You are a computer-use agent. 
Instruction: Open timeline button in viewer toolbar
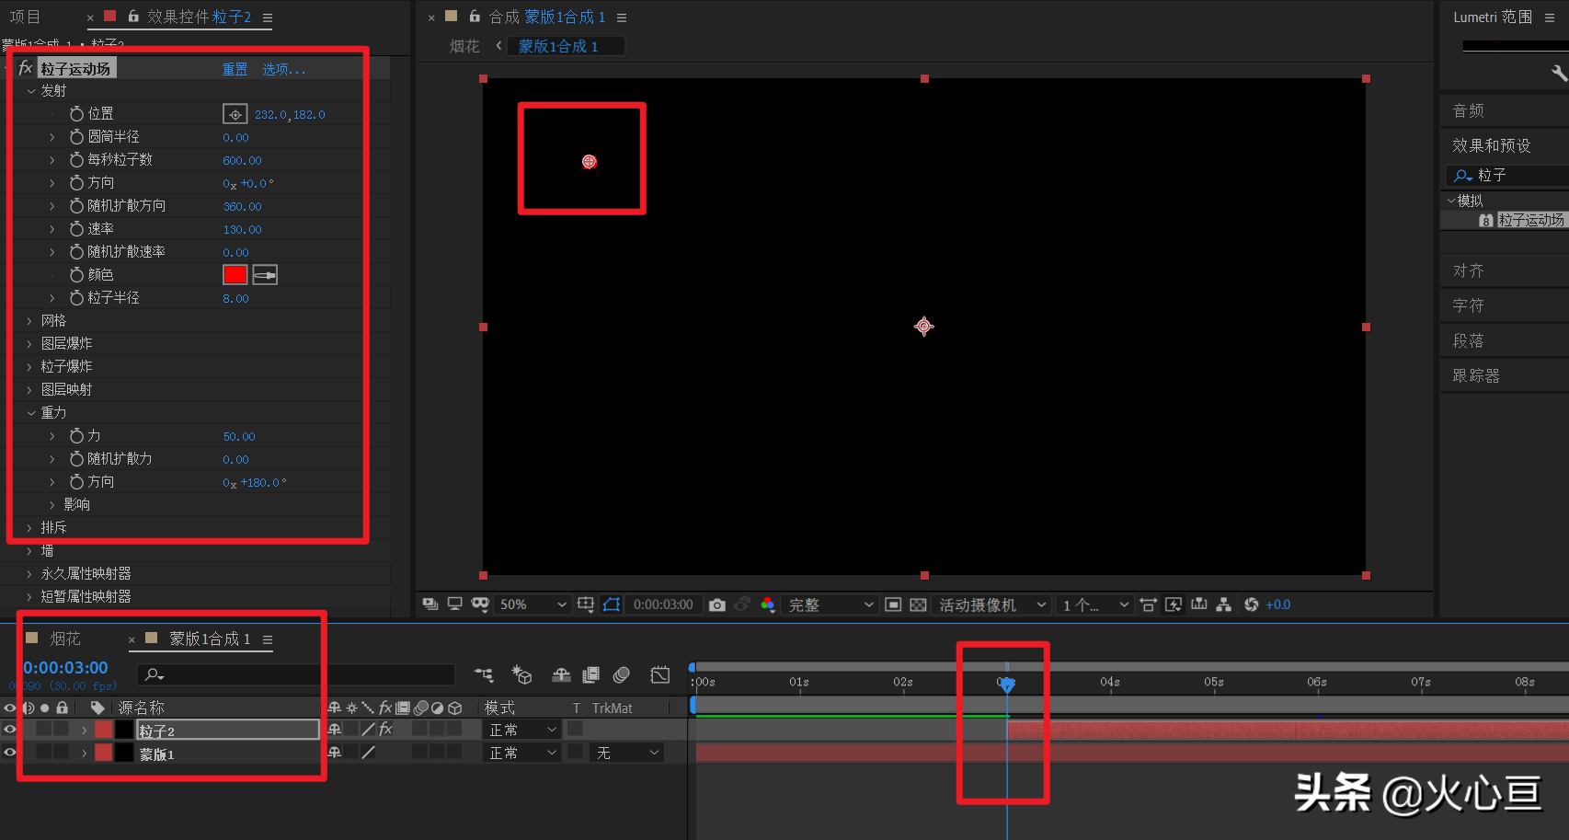click(x=1199, y=604)
